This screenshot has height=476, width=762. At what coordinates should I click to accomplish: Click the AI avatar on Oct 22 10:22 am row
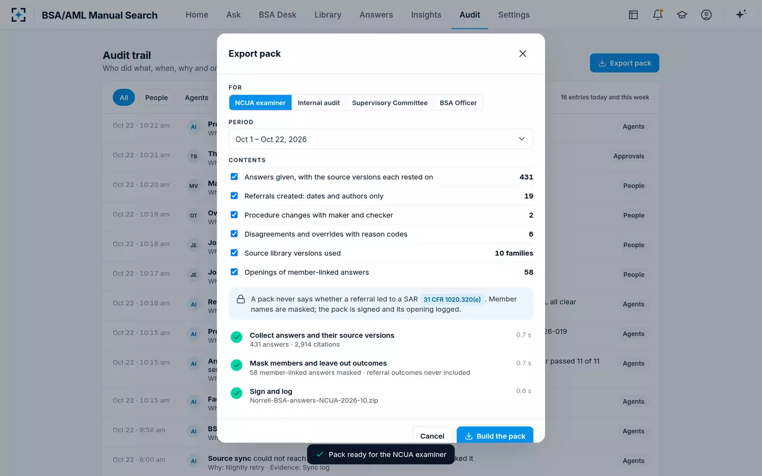point(194,126)
